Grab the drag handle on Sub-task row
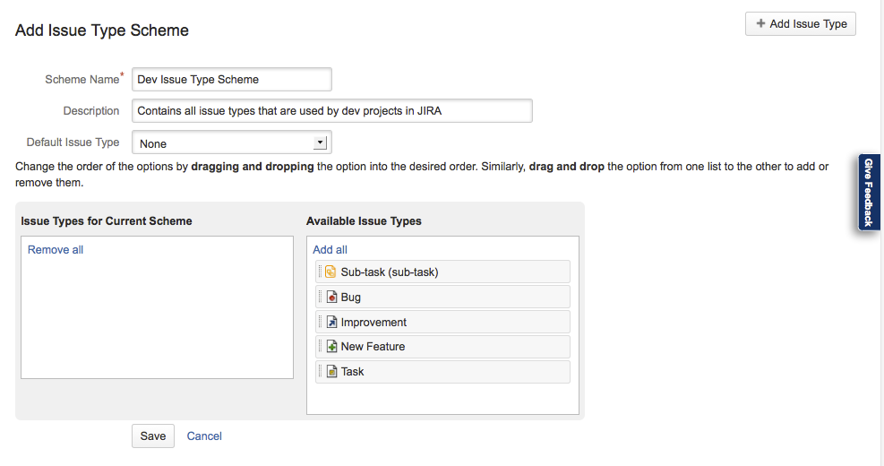The image size is (884, 466). click(320, 272)
